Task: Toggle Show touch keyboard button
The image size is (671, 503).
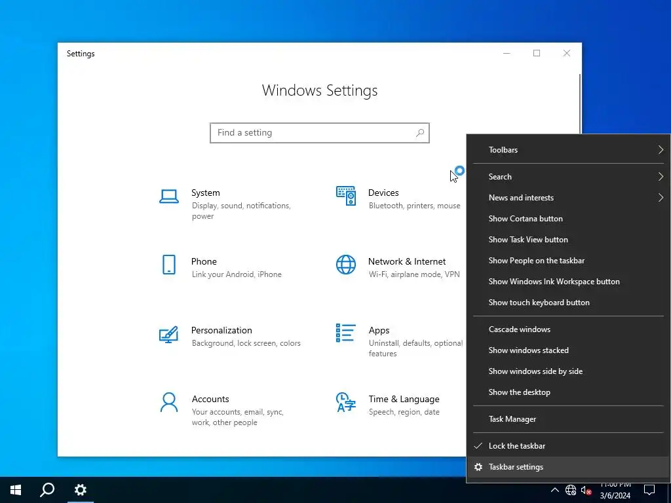Action: coord(568,303)
